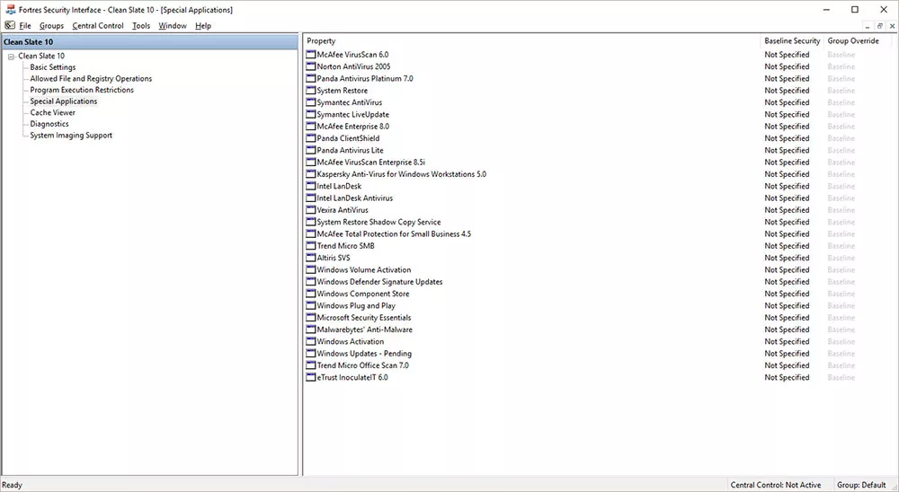Click the McAfee VirusScan Enterprise 8.5i icon

(311, 163)
